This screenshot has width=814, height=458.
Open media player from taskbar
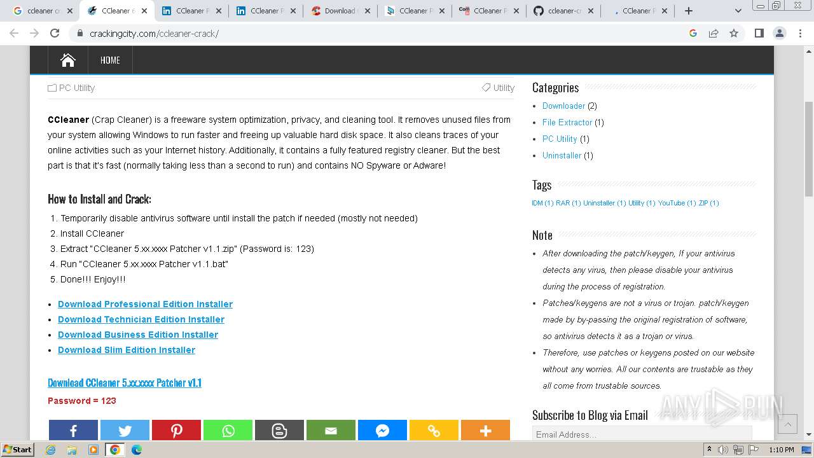click(x=93, y=450)
